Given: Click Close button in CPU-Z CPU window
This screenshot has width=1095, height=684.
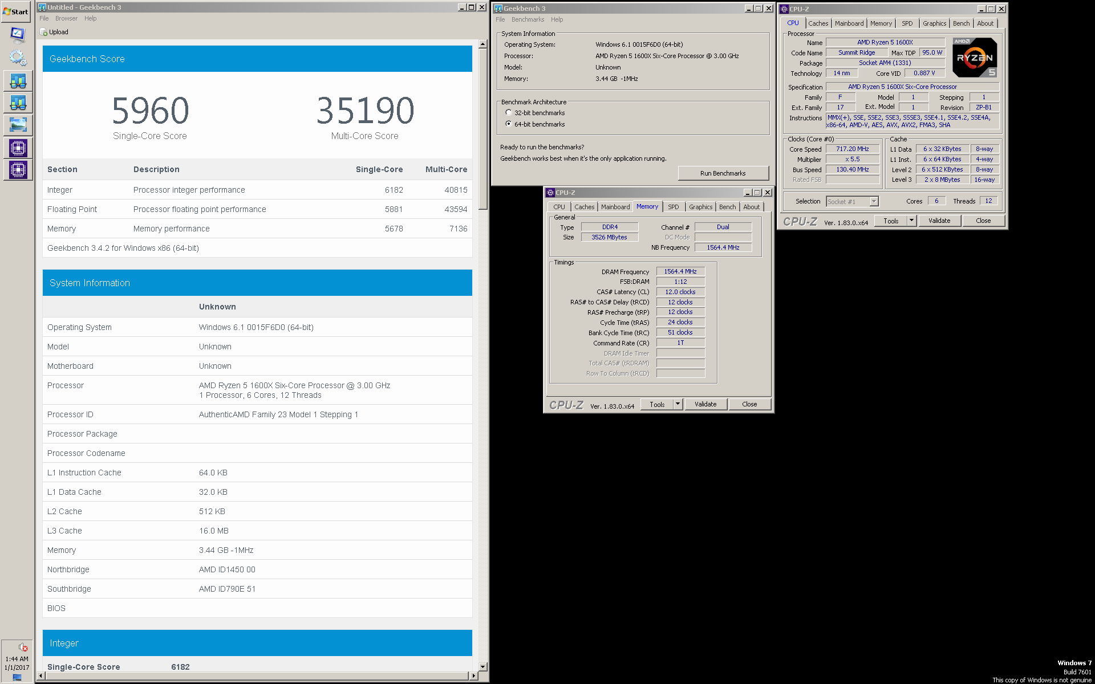Looking at the screenshot, I should pyautogui.click(x=983, y=221).
